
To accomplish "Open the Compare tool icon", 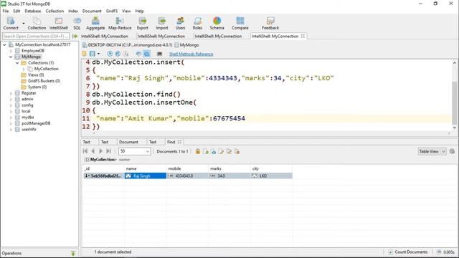I will [240, 23].
